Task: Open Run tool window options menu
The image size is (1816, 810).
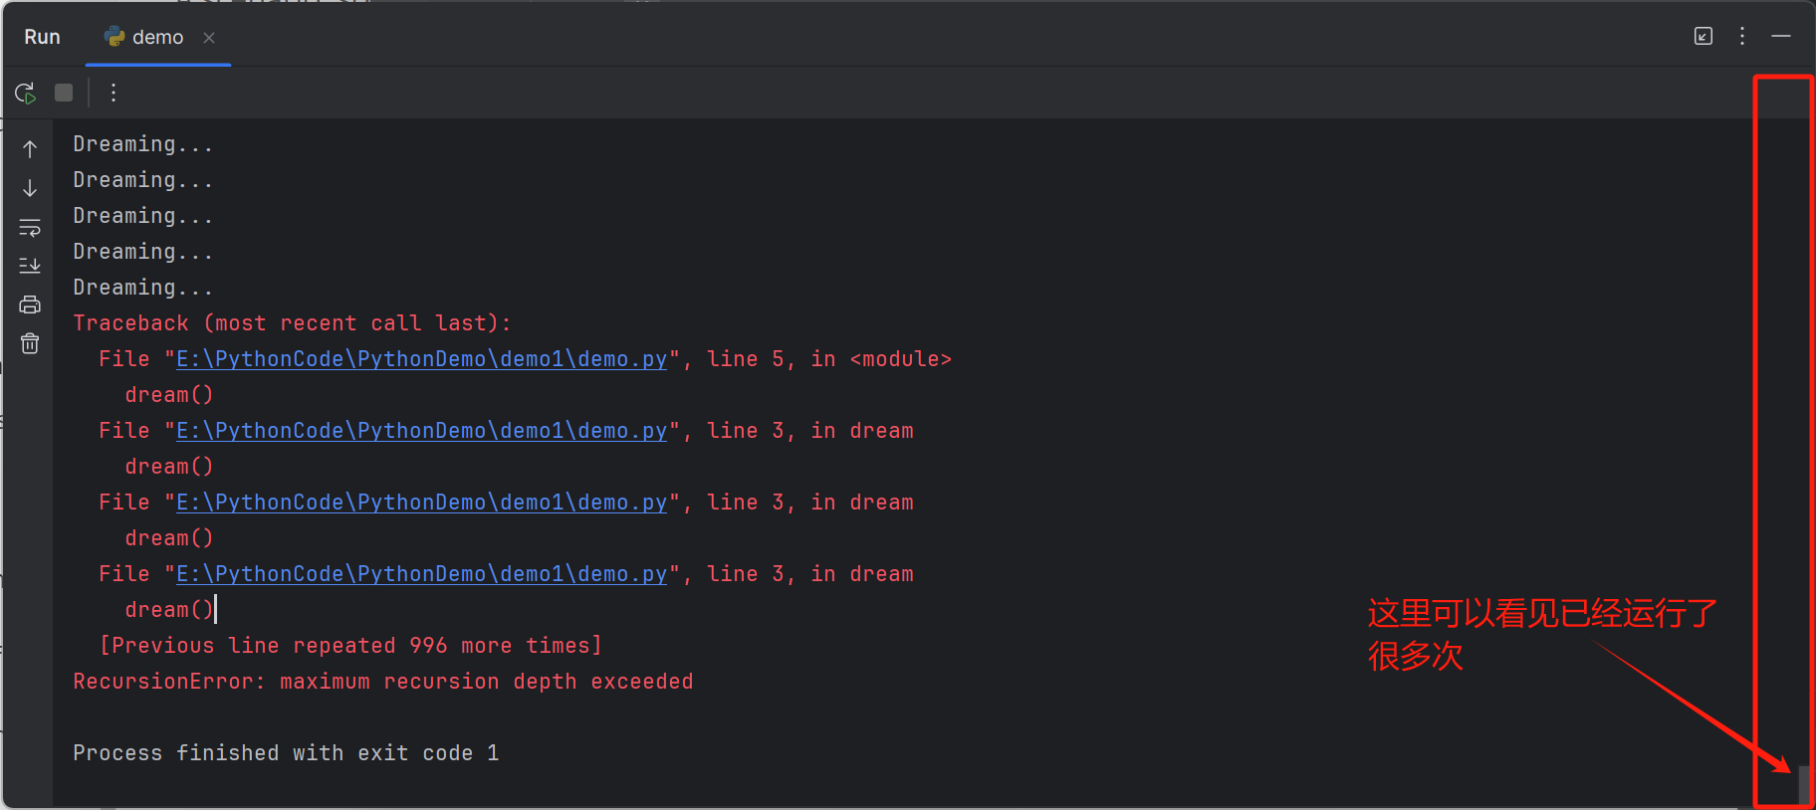Action: [x=1742, y=37]
